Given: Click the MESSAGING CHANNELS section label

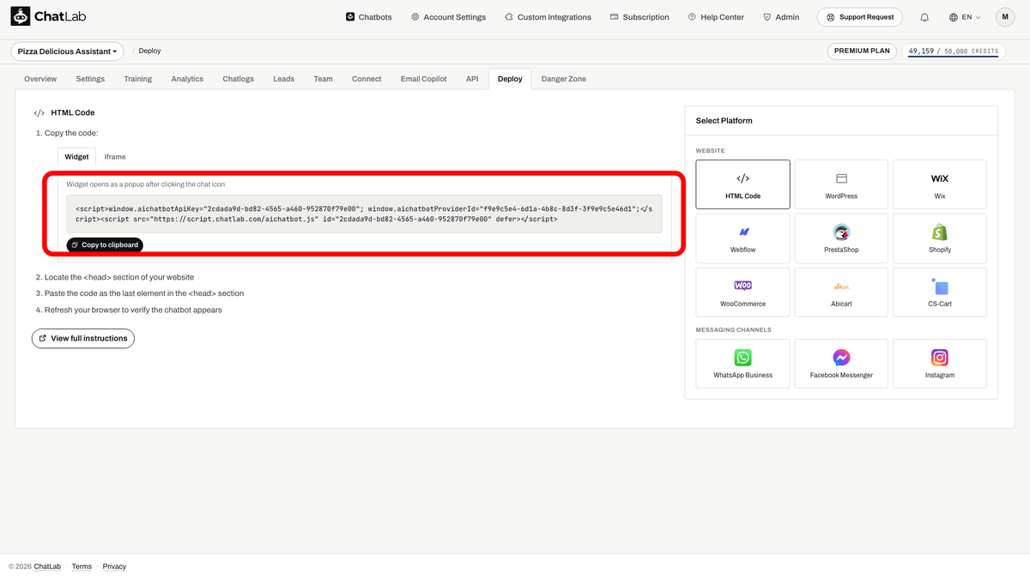Looking at the screenshot, I should pos(733,329).
